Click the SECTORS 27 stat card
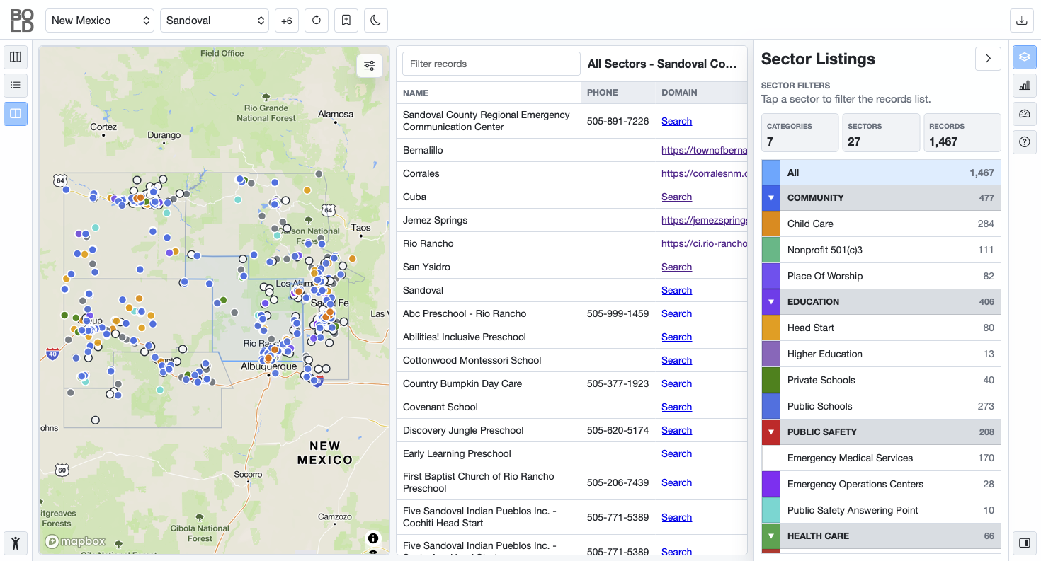The image size is (1041, 561). pyautogui.click(x=882, y=132)
